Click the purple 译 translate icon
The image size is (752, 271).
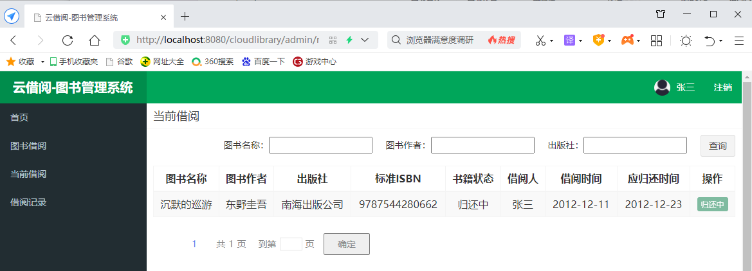point(569,40)
